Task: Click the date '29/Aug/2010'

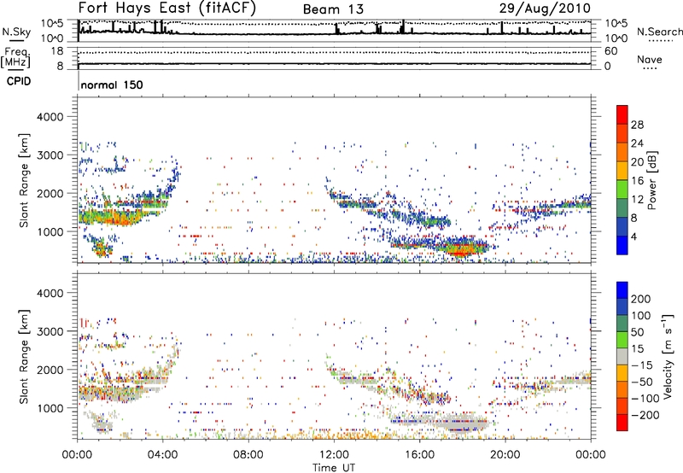Action: [x=545, y=9]
